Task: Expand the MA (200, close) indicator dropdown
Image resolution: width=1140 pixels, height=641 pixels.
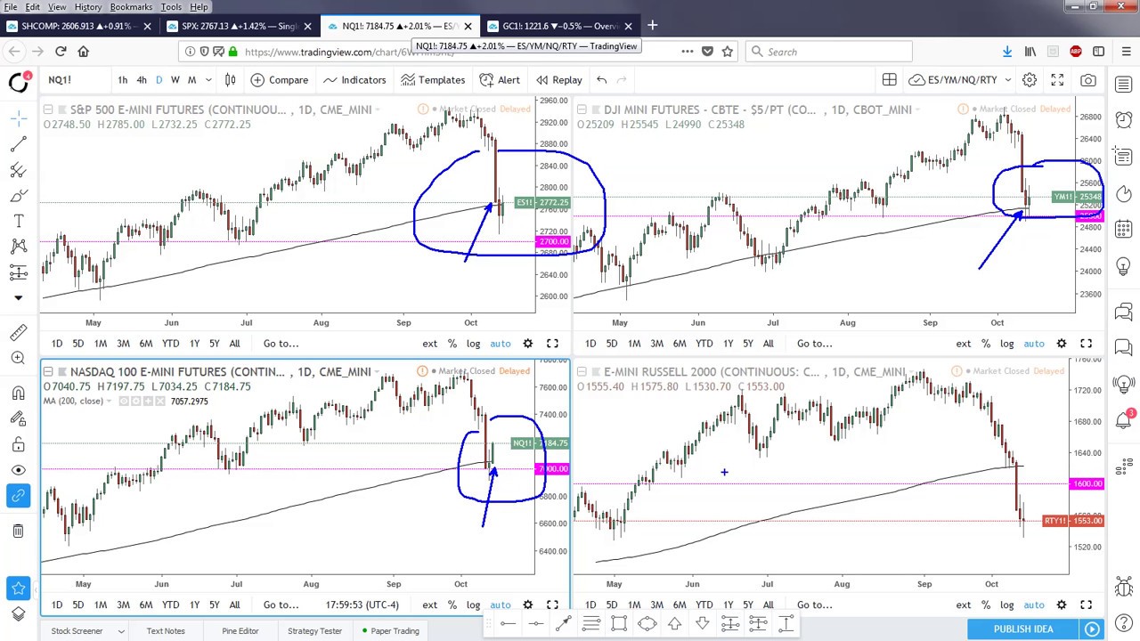Action: 110,402
